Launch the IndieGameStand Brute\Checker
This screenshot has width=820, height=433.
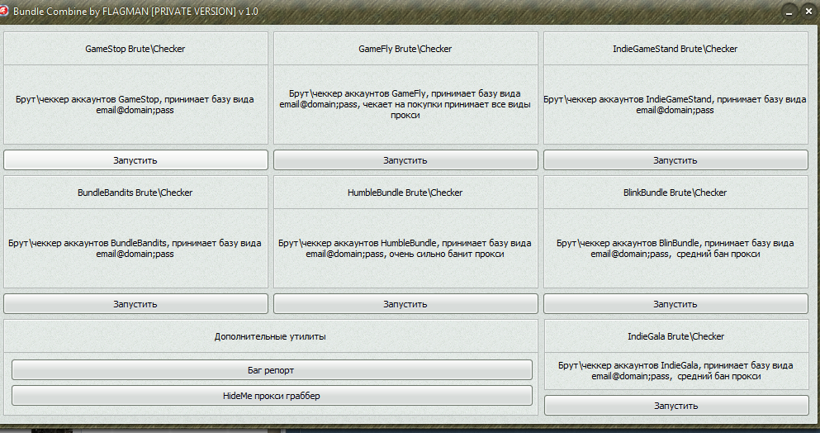pyautogui.click(x=675, y=160)
